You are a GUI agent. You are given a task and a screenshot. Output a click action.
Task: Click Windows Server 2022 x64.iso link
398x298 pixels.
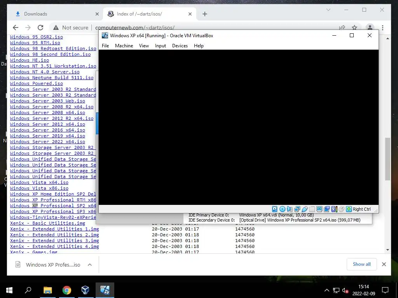(47, 142)
